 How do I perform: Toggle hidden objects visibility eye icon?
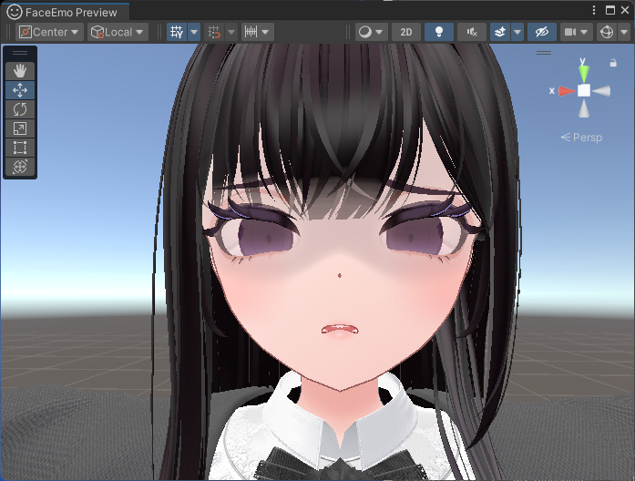[x=542, y=32]
